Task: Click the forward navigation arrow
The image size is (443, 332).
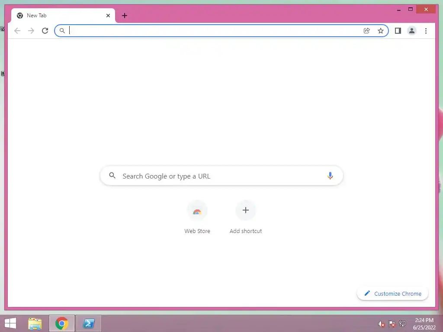Action: (31, 31)
